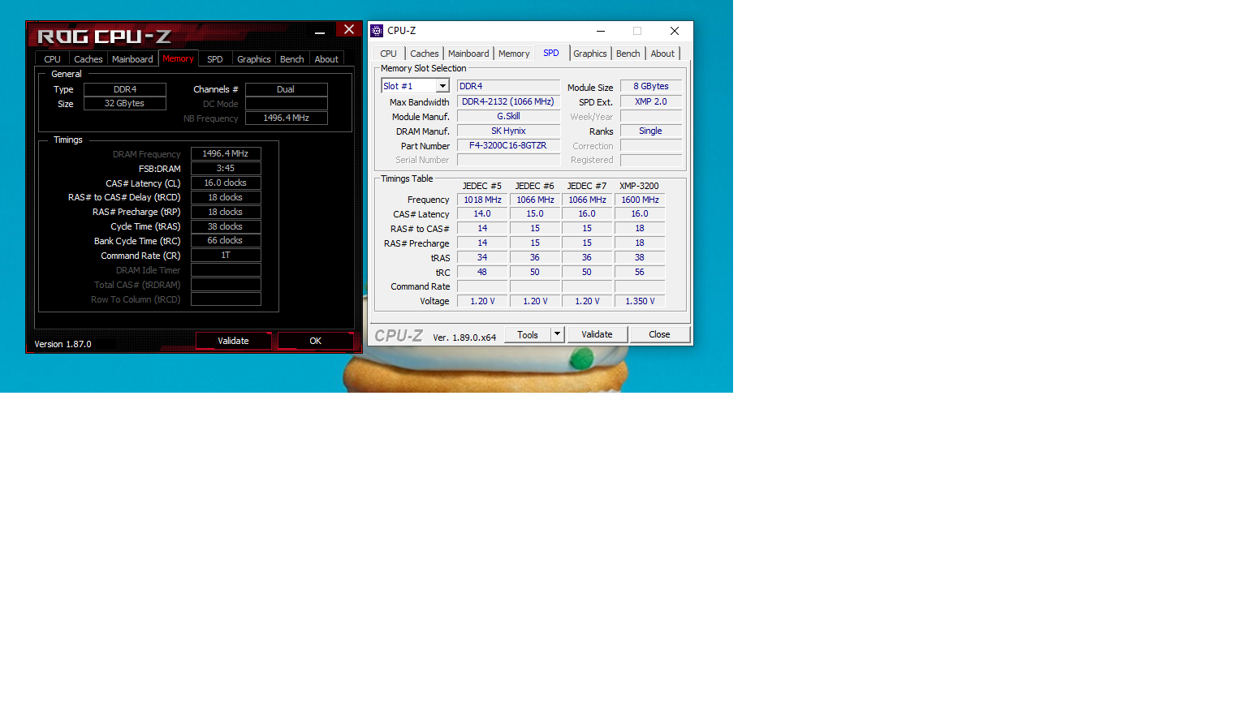Minimize the CPU-Z window
The image size is (1247, 701).
click(601, 31)
